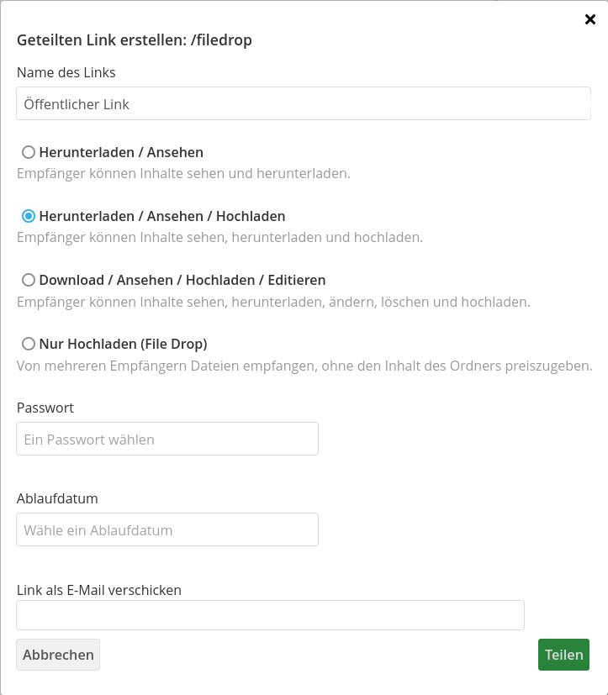This screenshot has width=608, height=695.
Task: Click the selected "Herunterladen / Ansehen / Hochladen" radio
Action: (x=29, y=216)
